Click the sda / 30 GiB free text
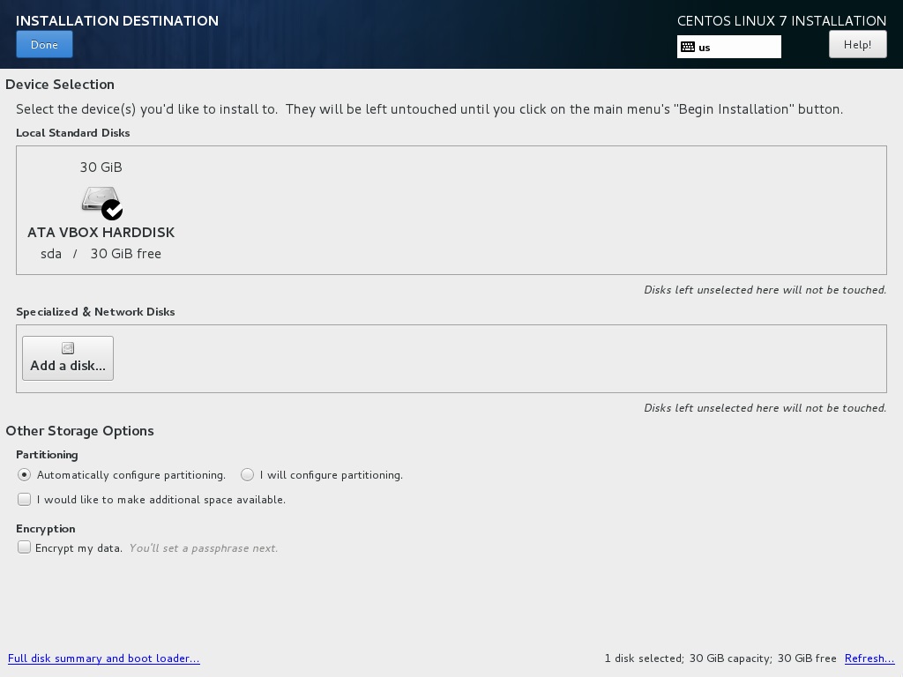Image resolution: width=903 pixels, height=677 pixels. (101, 254)
